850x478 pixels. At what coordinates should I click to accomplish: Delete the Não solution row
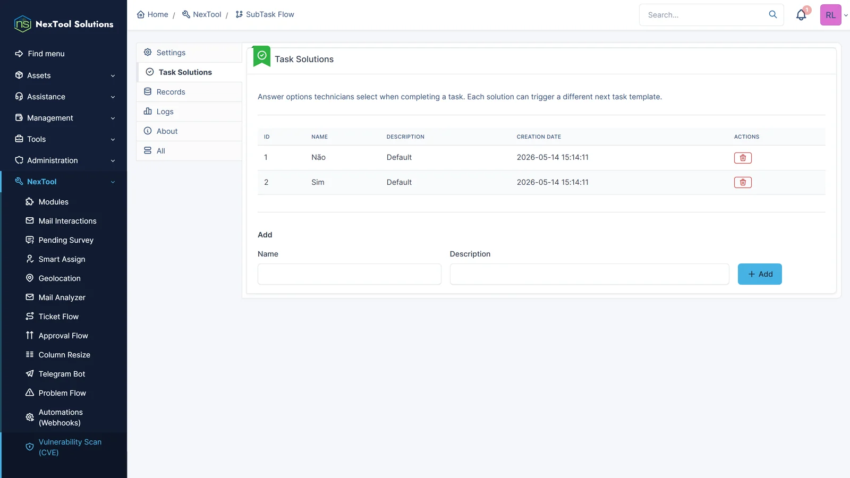(x=743, y=158)
